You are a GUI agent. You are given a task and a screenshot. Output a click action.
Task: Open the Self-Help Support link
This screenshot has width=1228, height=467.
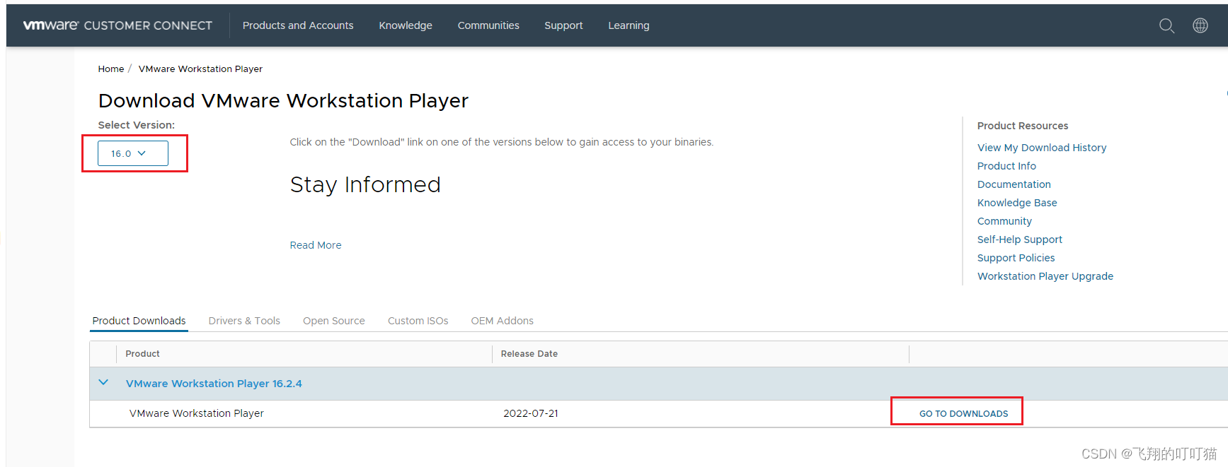1020,240
